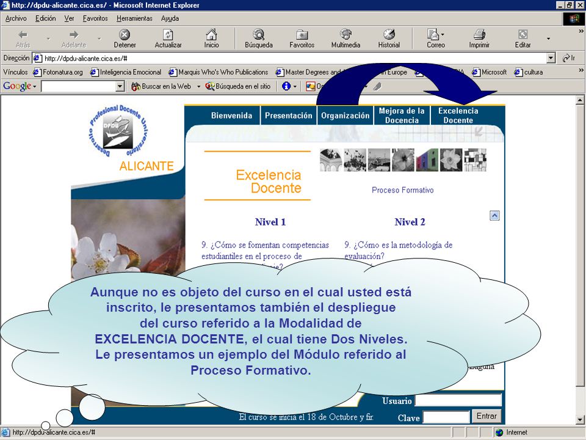Click the Dirección address URL field
Image resolution: width=586 pixels, height=440 pixels.
pyautogui.click(x=294, y=58)
